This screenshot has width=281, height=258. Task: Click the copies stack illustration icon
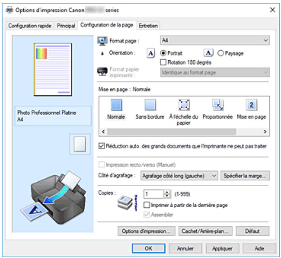click(125, 203)
